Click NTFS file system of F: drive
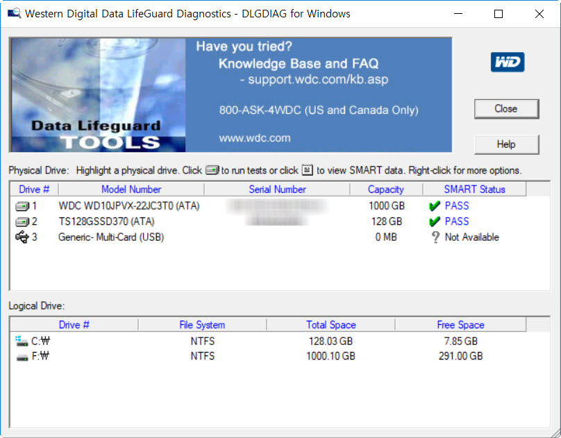 pos(203,356)
